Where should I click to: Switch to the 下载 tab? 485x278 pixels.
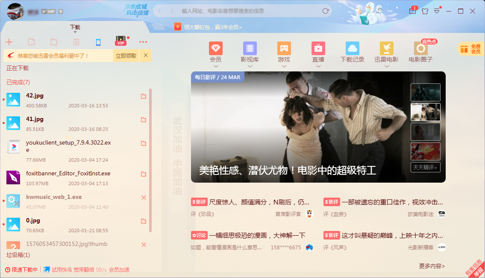(x=74, y=27)
